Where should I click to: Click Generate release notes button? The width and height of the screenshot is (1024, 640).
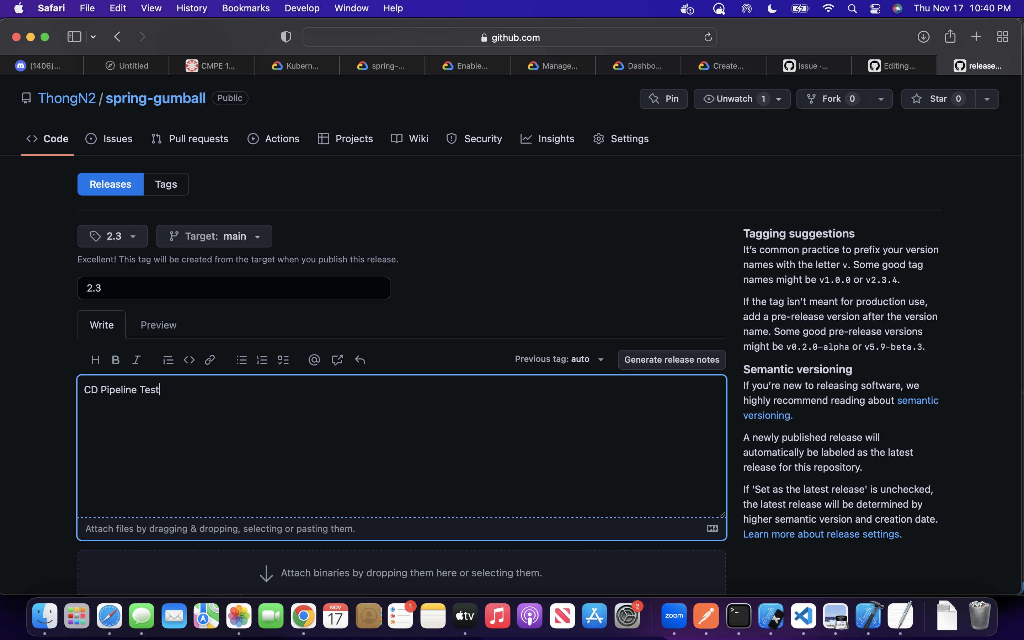[672, 360]
